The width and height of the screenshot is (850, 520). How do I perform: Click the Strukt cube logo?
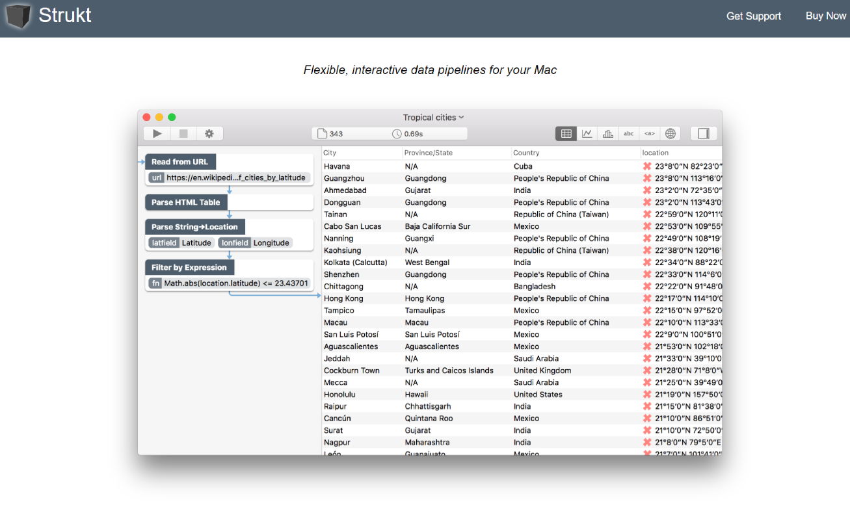click(18, 16)
